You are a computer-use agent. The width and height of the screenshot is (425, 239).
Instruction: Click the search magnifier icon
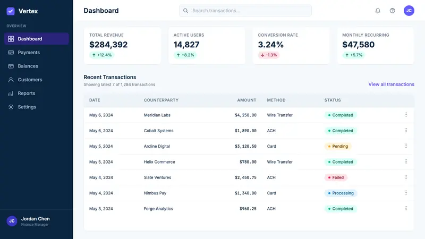[x=185, y=11]
